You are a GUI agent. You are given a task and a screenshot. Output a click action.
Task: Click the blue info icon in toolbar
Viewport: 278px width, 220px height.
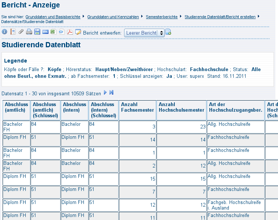pyautogui.click(x=4, y=32)
